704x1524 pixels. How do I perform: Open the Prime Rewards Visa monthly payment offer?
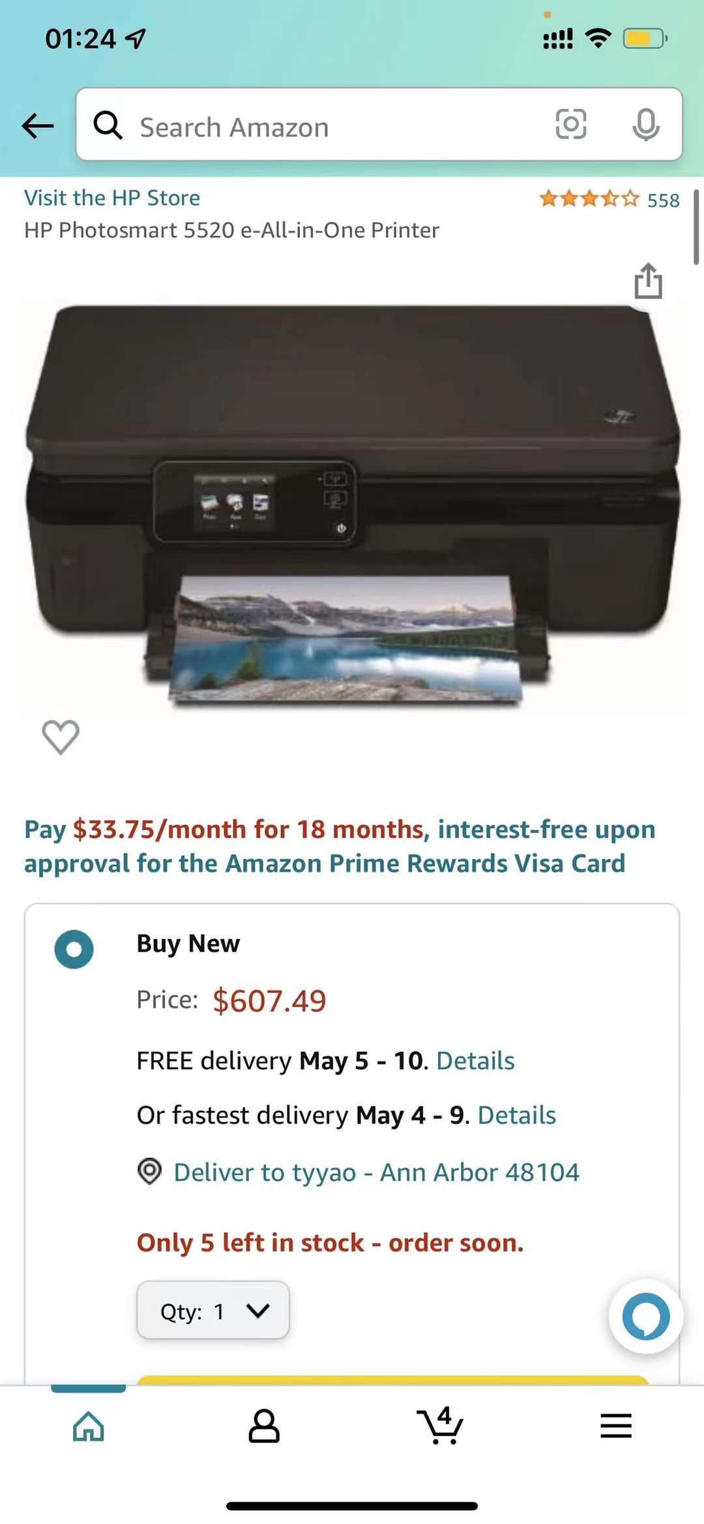point(340,846)
